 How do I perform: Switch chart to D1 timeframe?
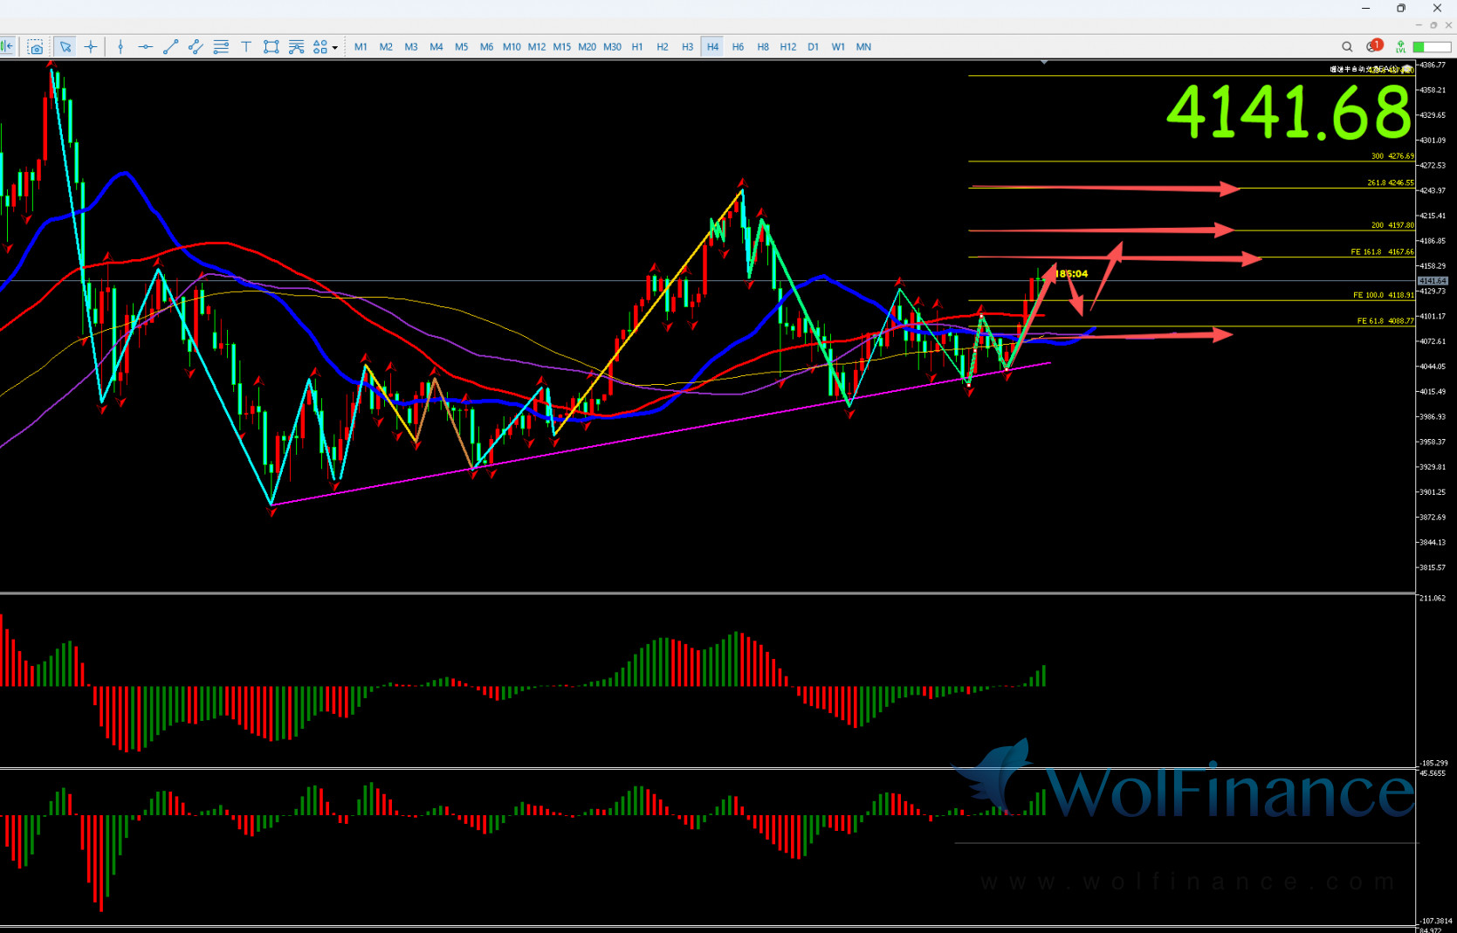(813, 47)
